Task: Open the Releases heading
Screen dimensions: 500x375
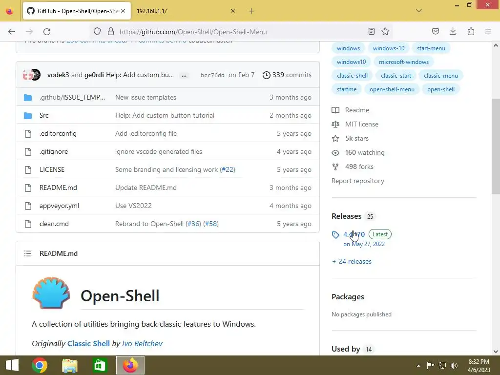Action: (346, 216)
